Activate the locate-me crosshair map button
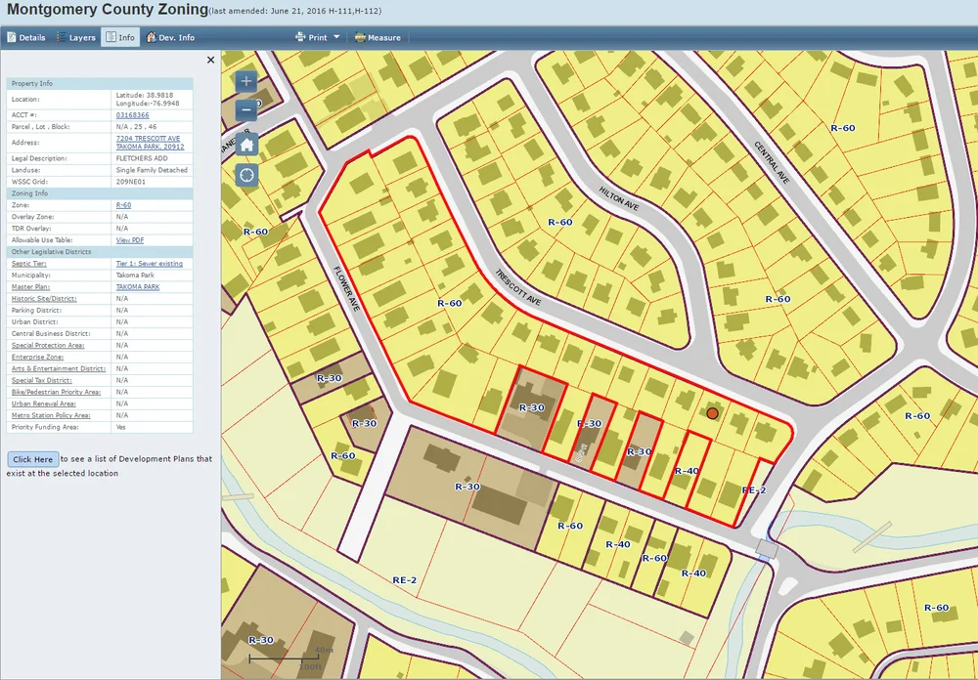 coord(246,175)
